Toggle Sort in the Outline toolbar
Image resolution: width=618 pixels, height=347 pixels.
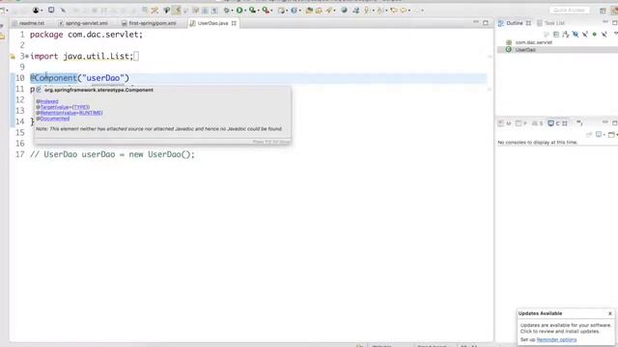click(566, 35)
